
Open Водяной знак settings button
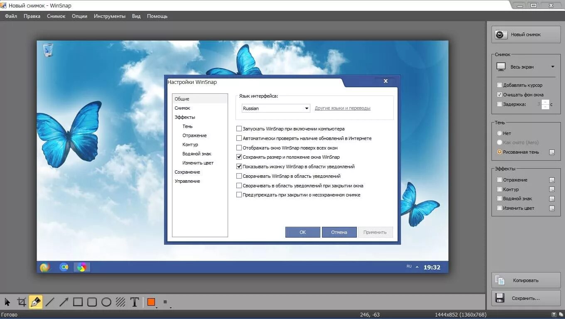pyautogui.click(x=552, y=199)
